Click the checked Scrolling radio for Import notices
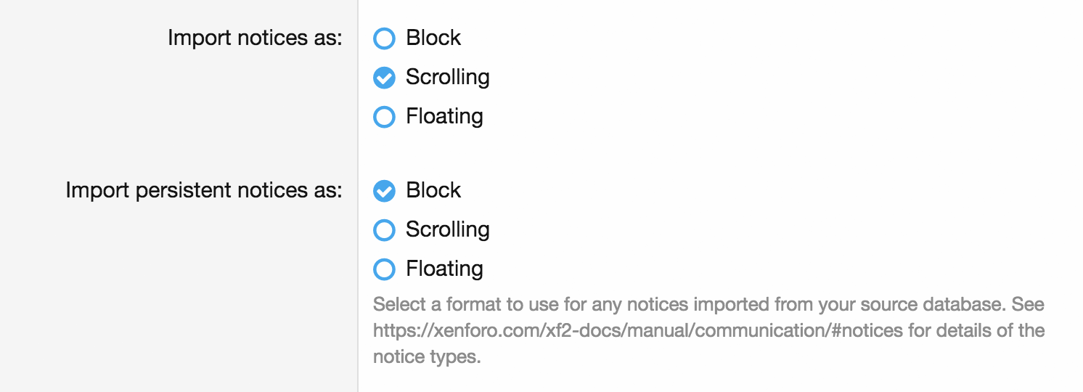The height and width of the screenshot is (392, 1083). [384, 78]
